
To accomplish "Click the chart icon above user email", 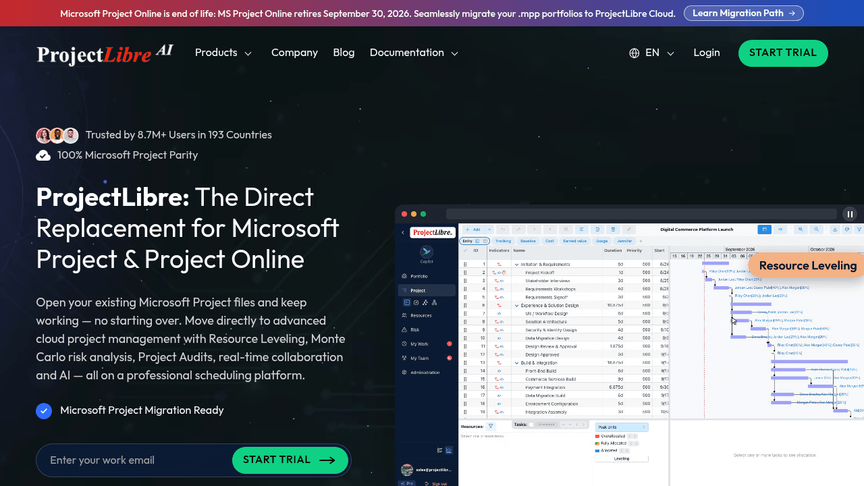I will [x=449, y=450].
